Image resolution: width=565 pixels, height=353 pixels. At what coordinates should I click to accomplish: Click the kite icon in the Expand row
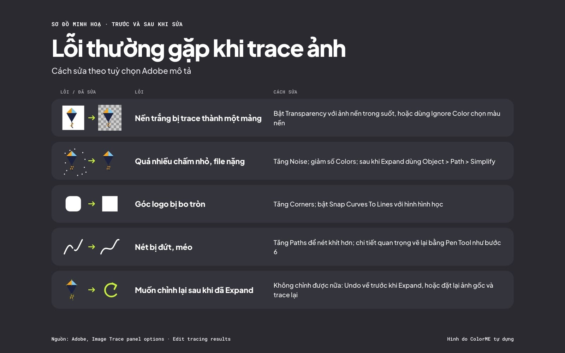[72, 290]
